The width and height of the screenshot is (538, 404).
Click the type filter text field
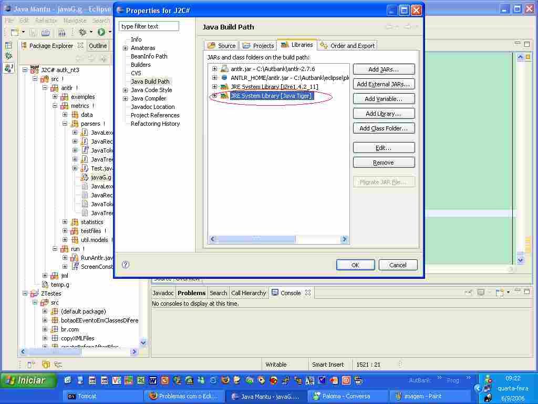click(x=149, y=26)
